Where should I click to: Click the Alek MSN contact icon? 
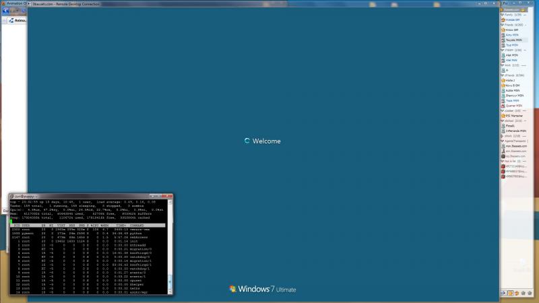[503, 55]
